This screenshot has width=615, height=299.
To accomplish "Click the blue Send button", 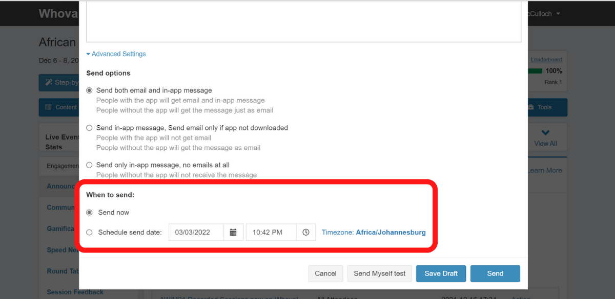I will (495, 273).
